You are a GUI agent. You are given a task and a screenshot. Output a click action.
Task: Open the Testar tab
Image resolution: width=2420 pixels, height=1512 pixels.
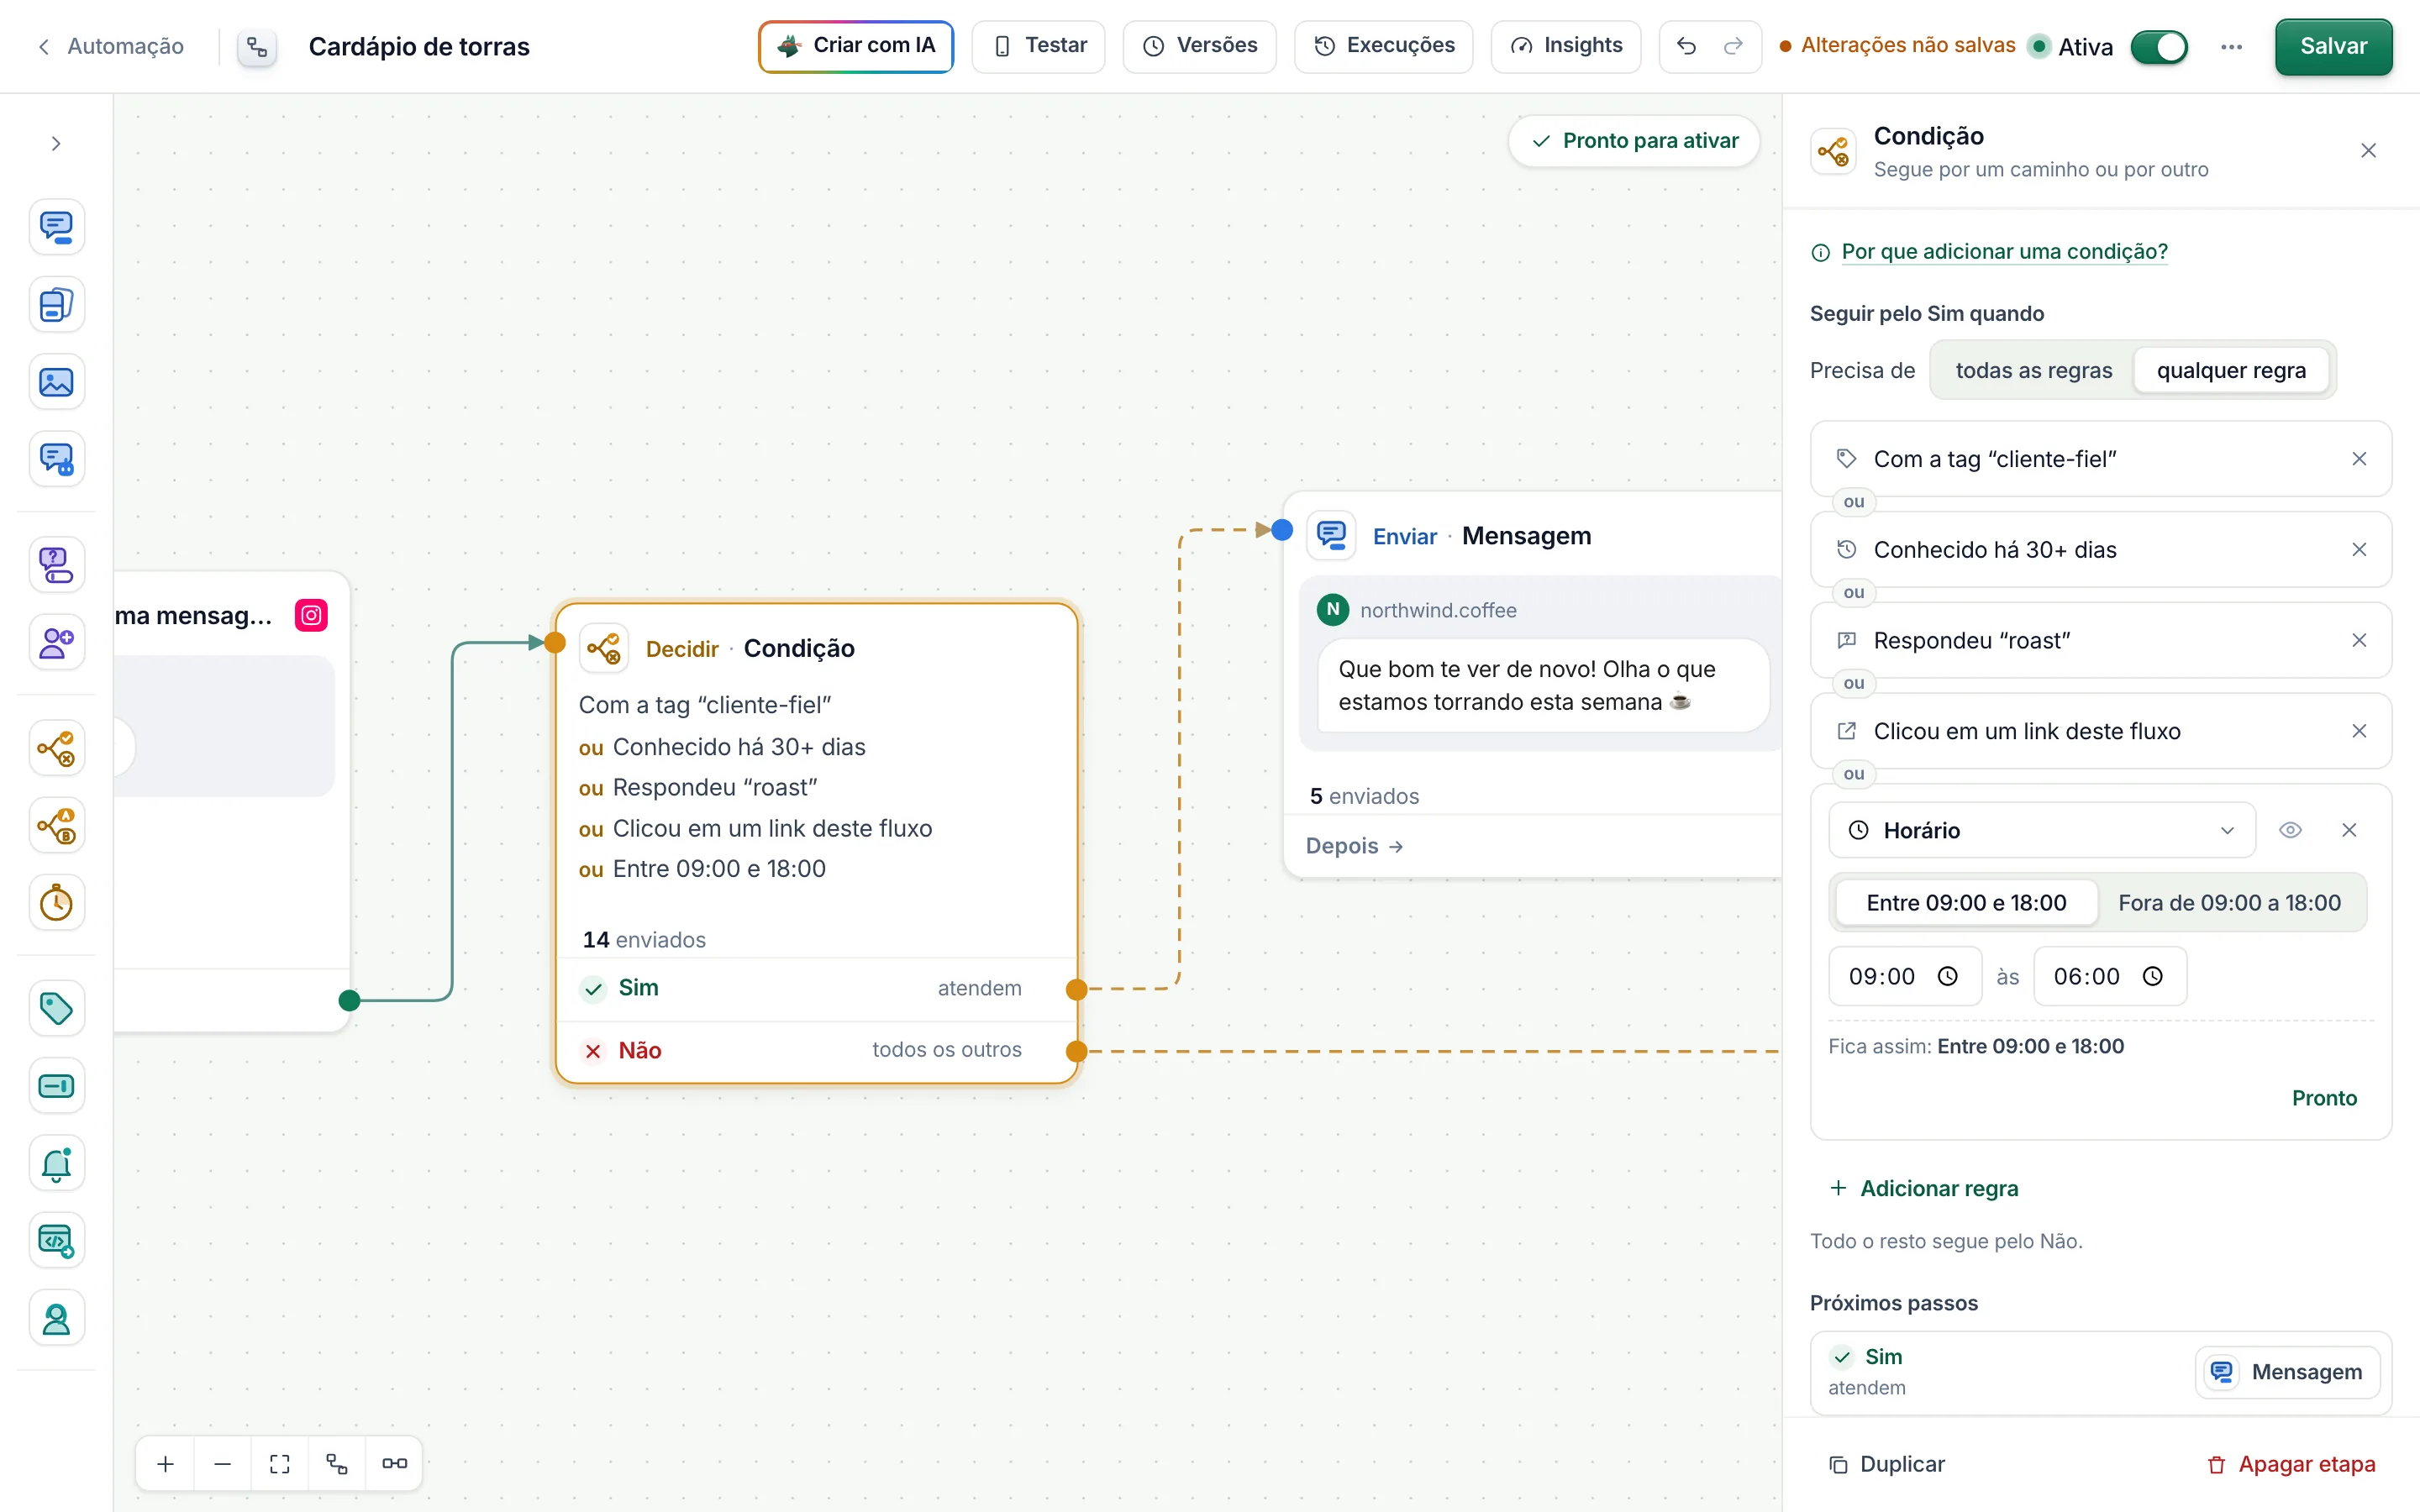pos(1038,46)
